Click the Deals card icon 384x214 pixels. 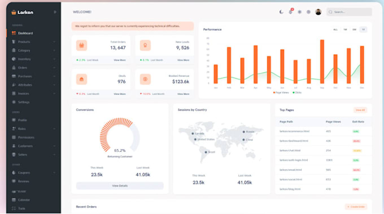coord(81,79)
